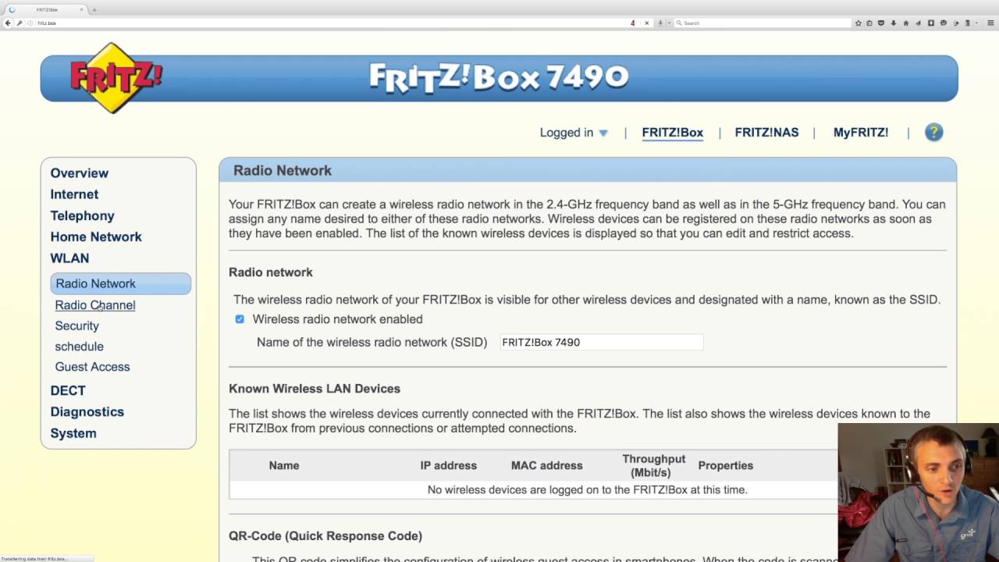Click the FRITZ!Box header link

672,133
